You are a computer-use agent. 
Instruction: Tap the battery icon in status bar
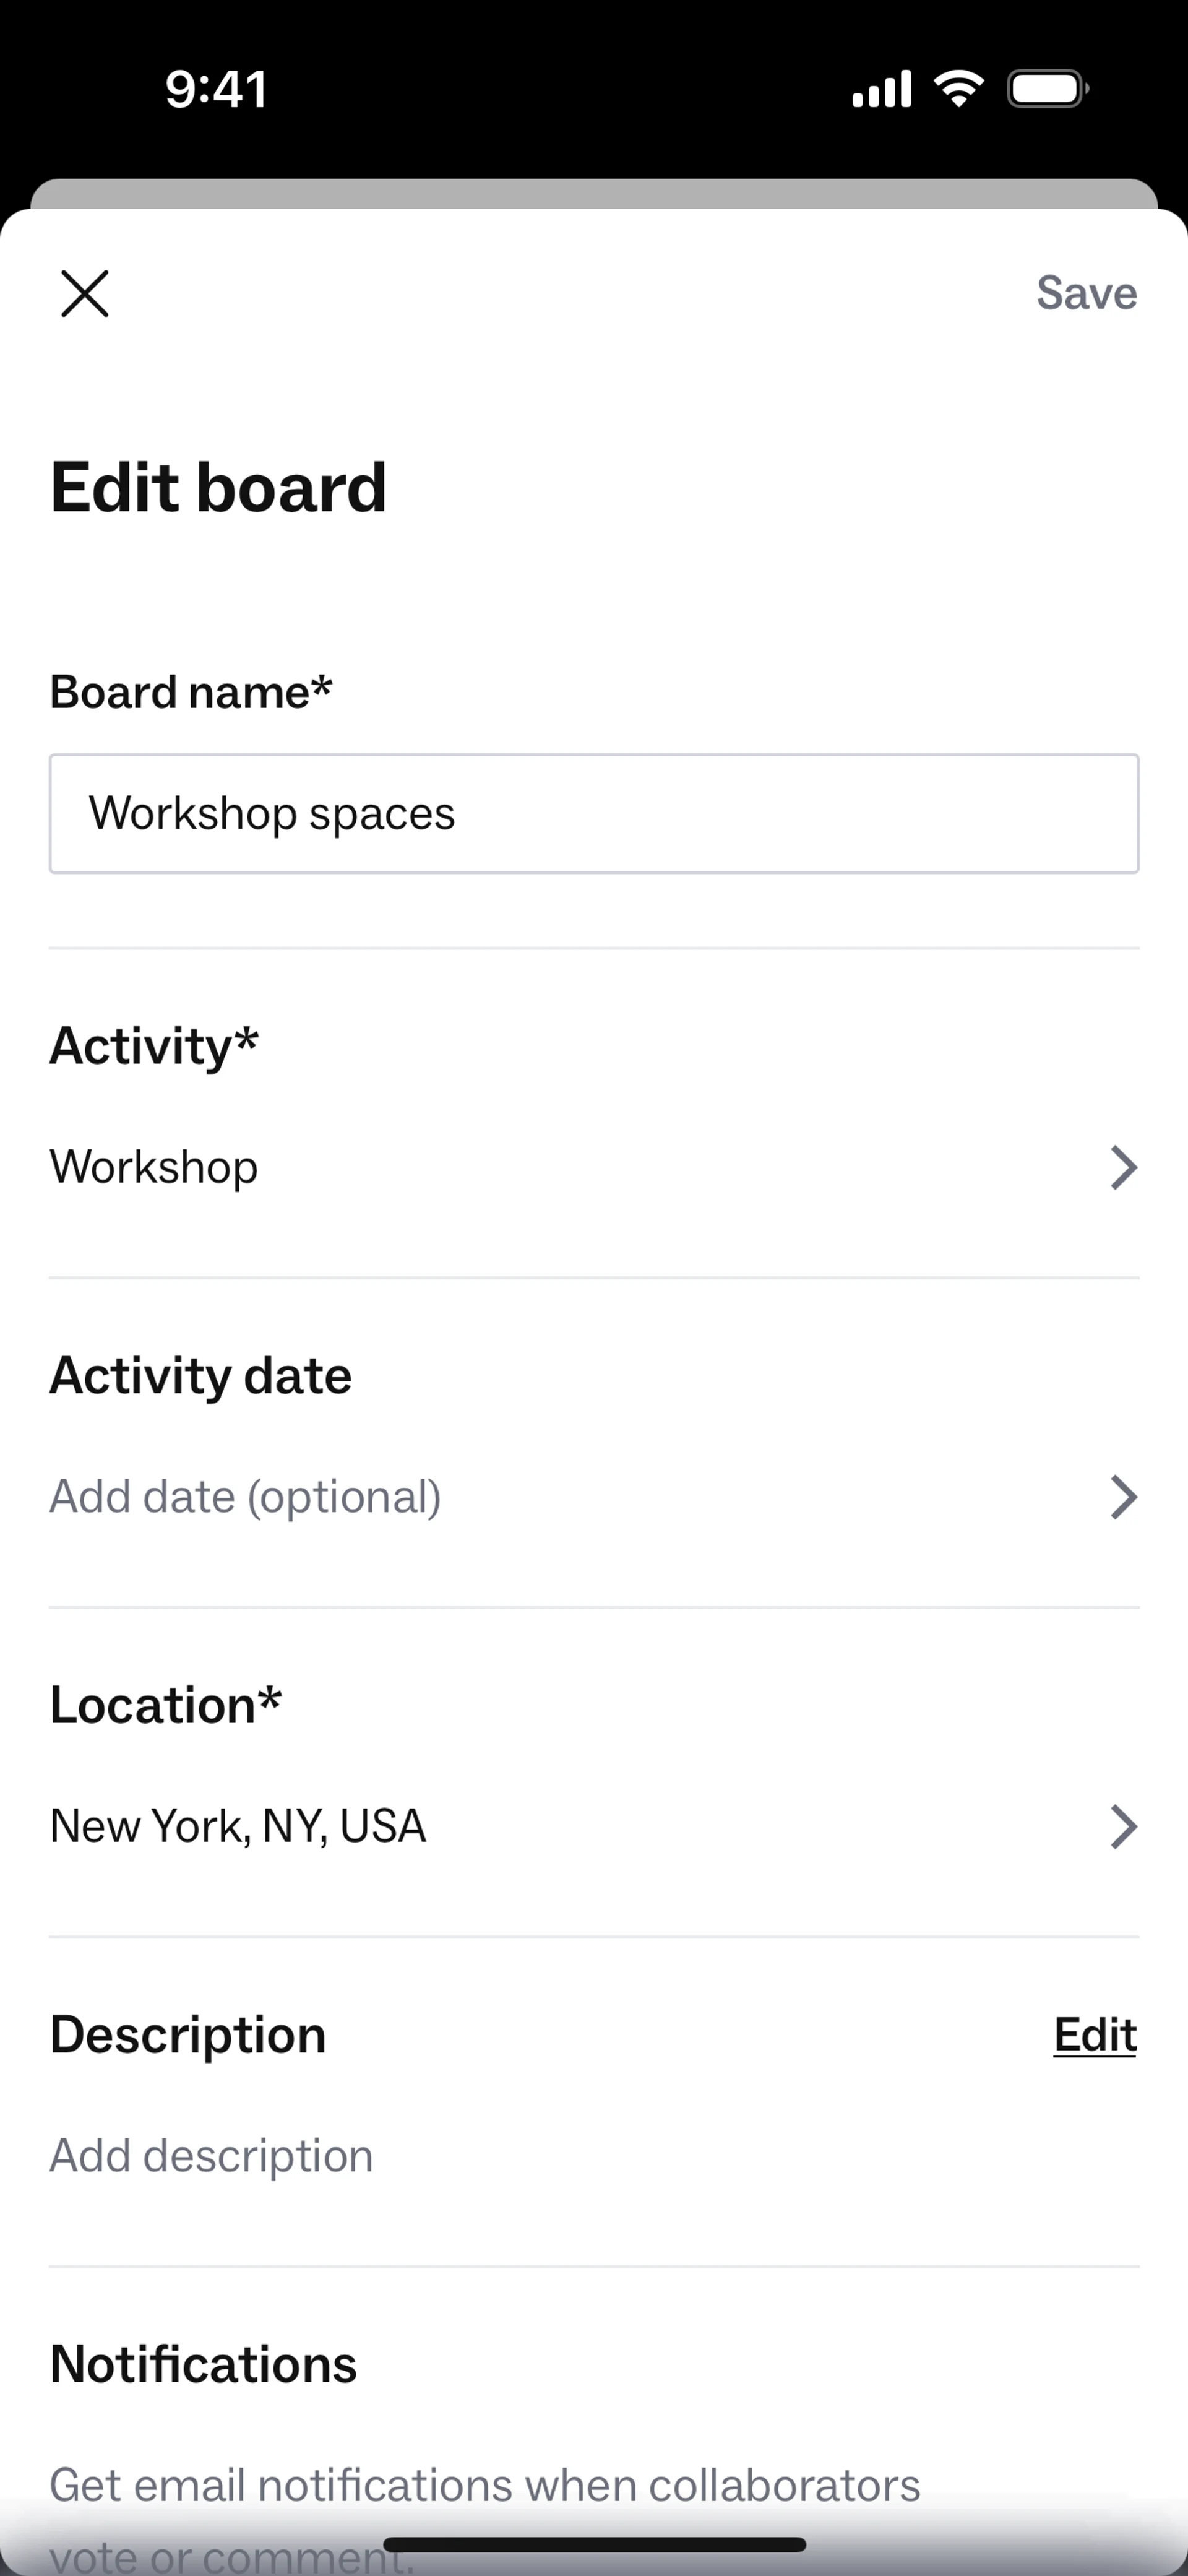1047,89
